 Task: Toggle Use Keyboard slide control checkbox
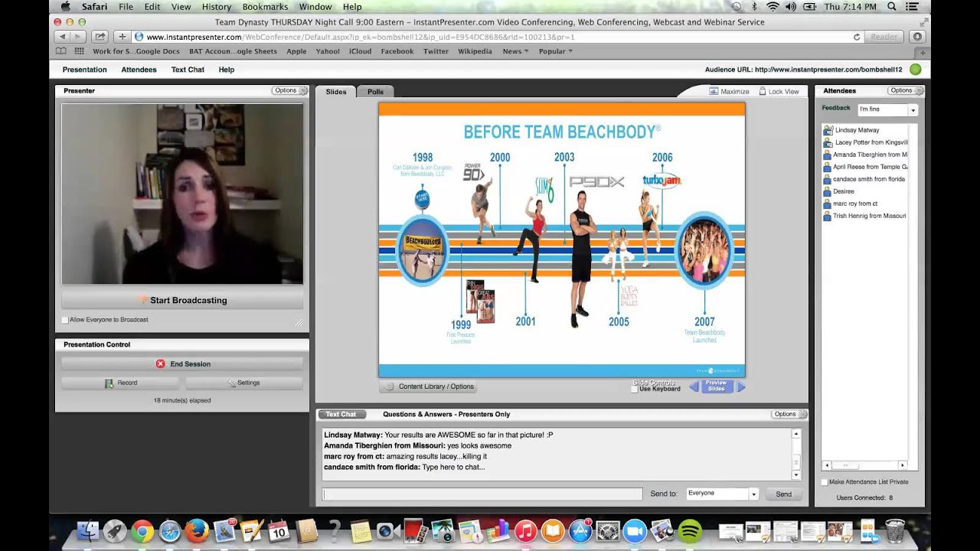[x=634, y=389]
